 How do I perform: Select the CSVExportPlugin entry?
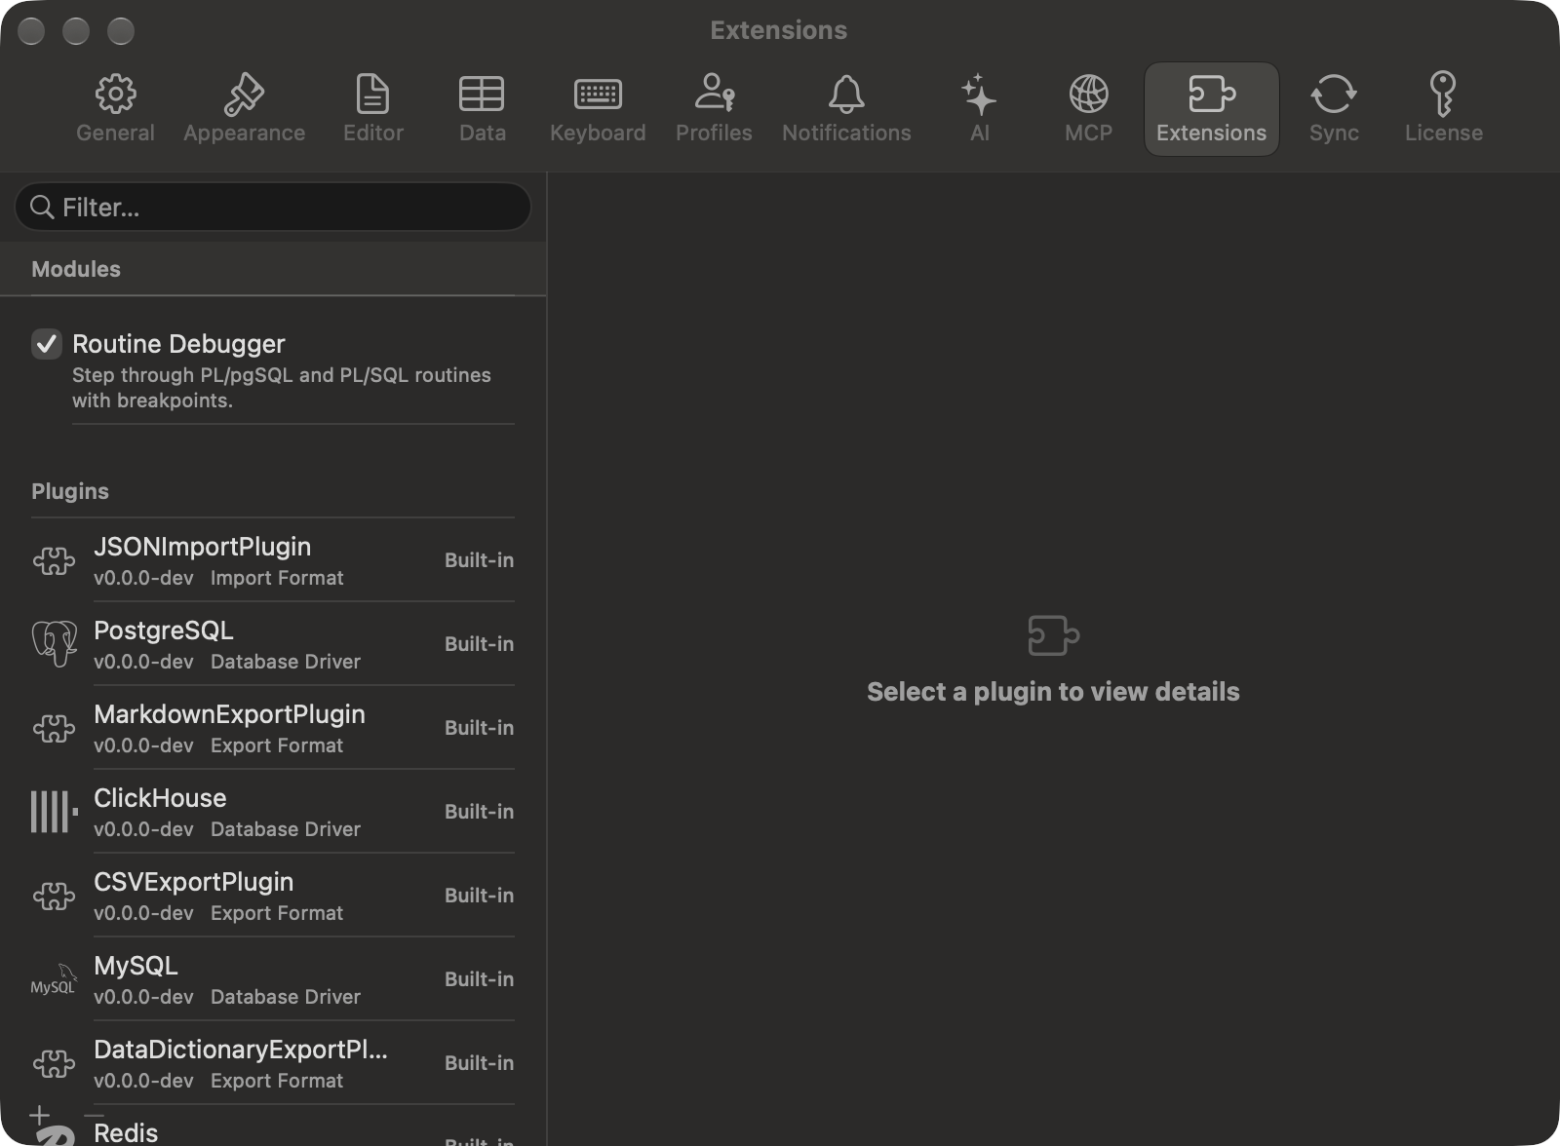(x=273, y=896)
